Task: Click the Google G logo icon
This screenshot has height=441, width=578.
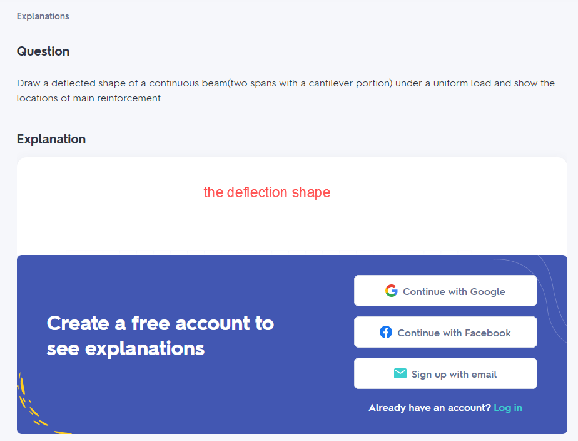Action: point(391,291)
